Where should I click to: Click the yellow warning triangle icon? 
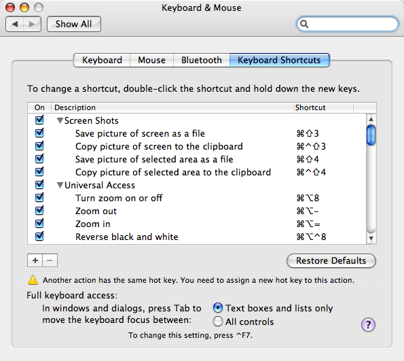[x=33, y=279]
